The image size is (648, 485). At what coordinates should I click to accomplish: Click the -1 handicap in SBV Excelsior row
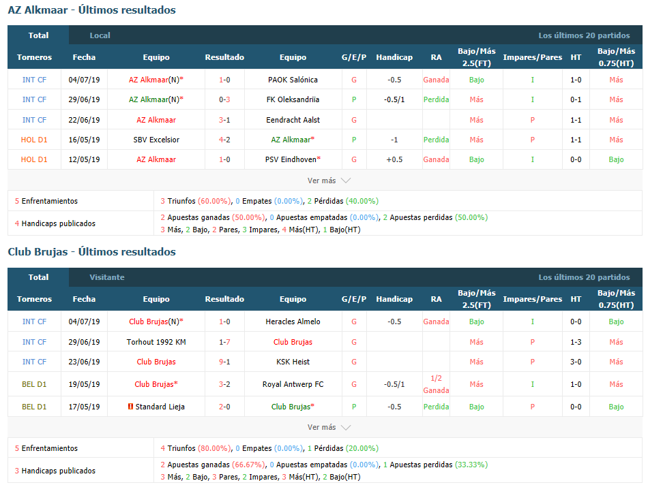[x=394, y=140]
